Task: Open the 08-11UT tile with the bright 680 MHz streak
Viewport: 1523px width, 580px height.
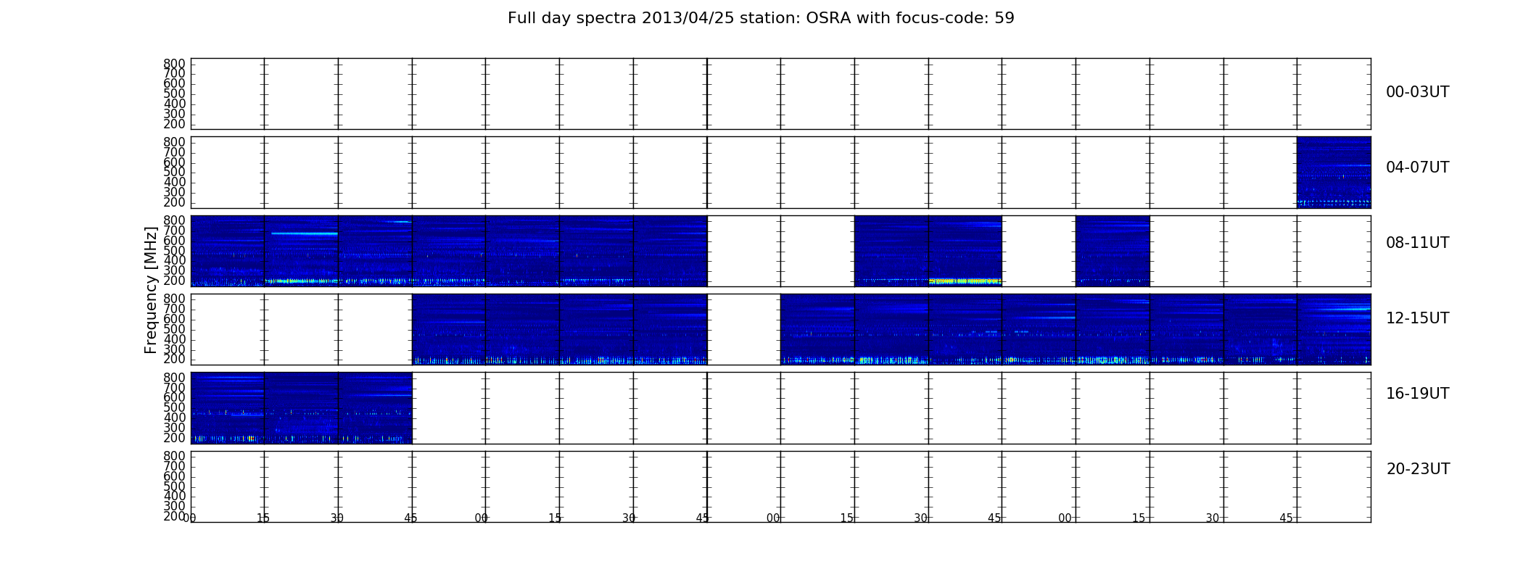Action: 301,251
